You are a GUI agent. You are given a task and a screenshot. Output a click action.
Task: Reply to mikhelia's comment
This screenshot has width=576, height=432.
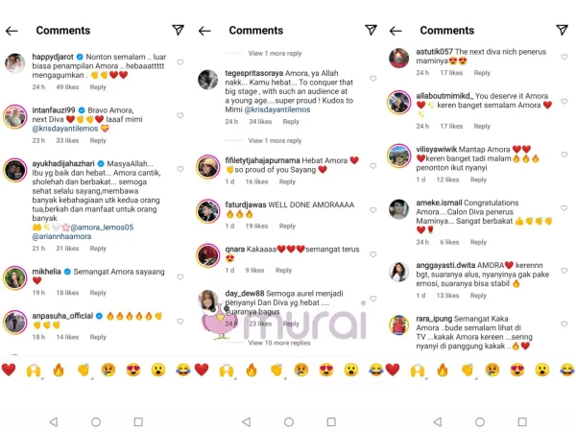(x=98, y=293)
